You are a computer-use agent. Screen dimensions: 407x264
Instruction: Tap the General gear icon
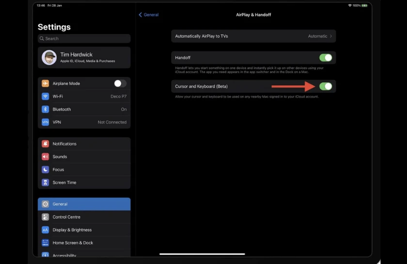pos(45,204)
